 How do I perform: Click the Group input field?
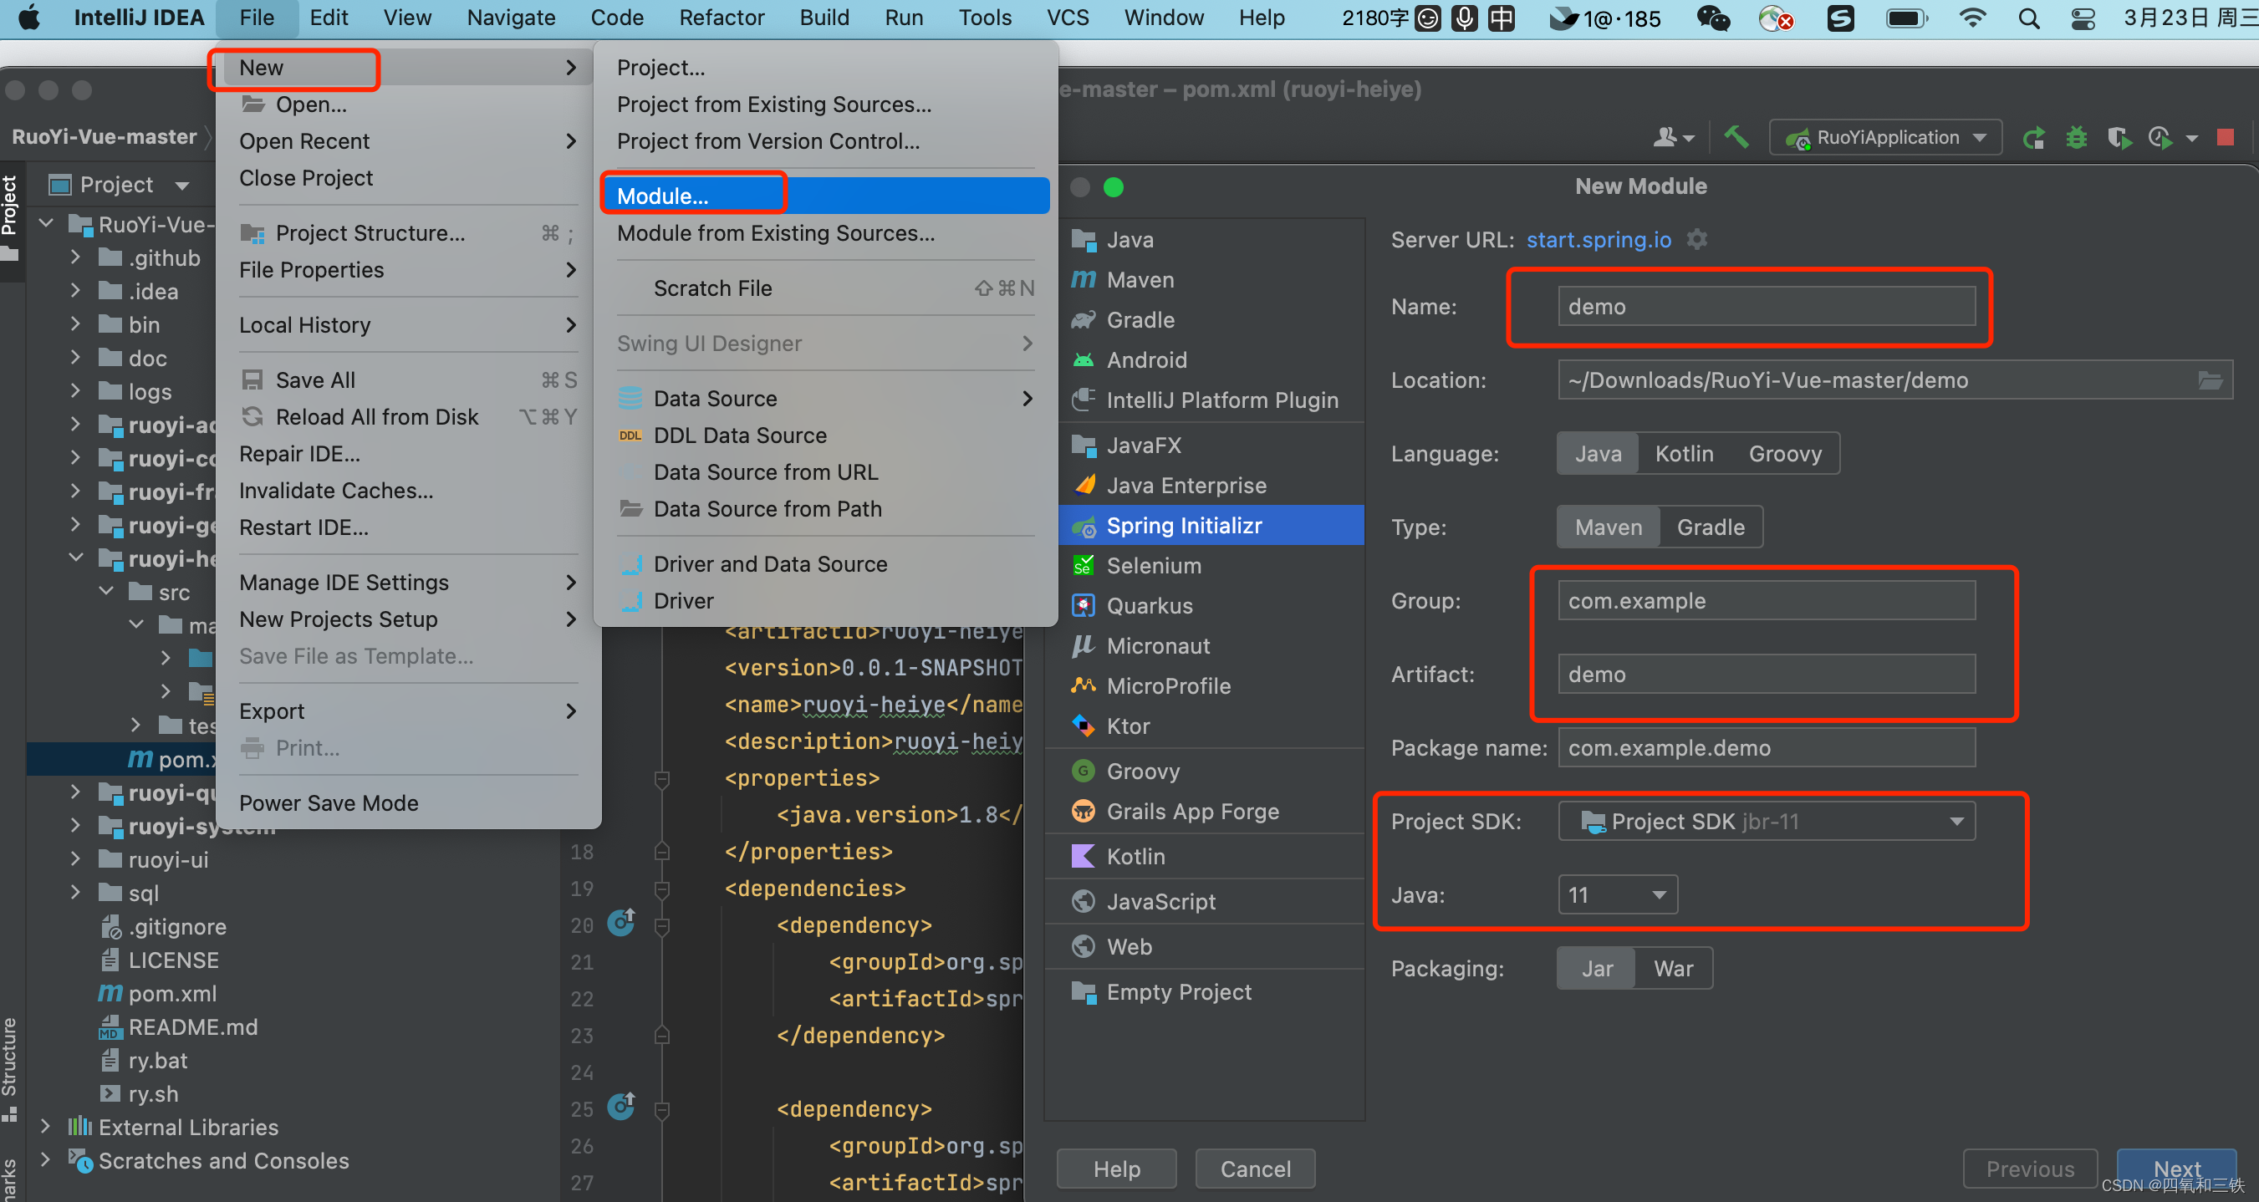tap(1767, 600)
